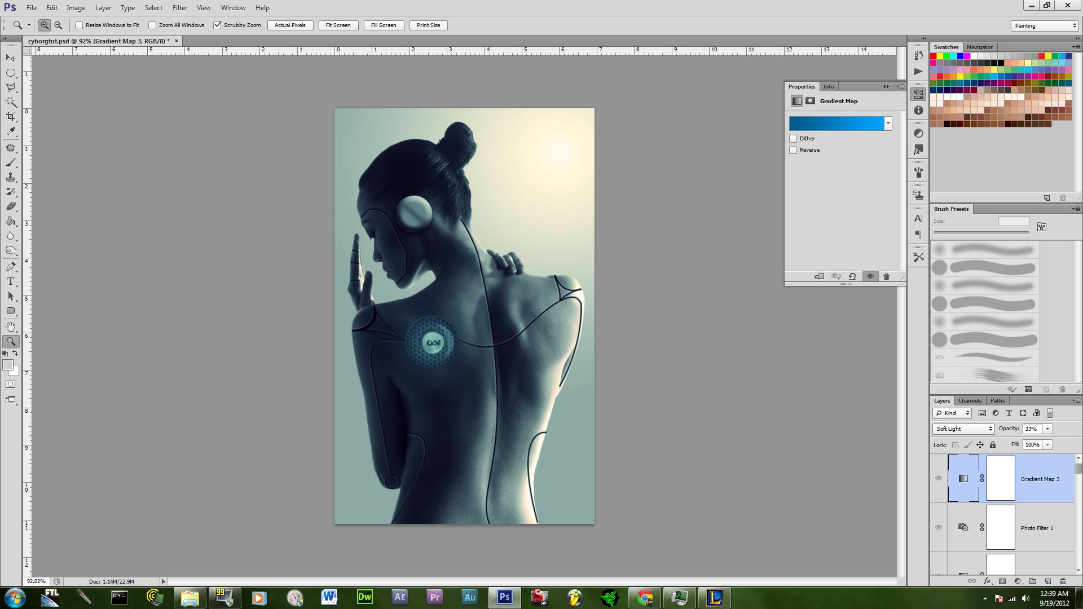Select the Paint Bucket tool
Image resolution: width=1083 pixels, height=609 pixels.
[x=11, y=221]
